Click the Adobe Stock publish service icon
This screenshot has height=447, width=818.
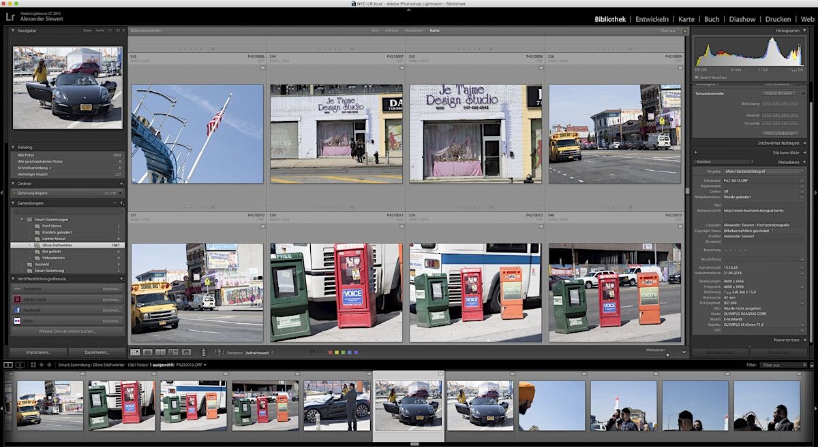click(17, 299)
